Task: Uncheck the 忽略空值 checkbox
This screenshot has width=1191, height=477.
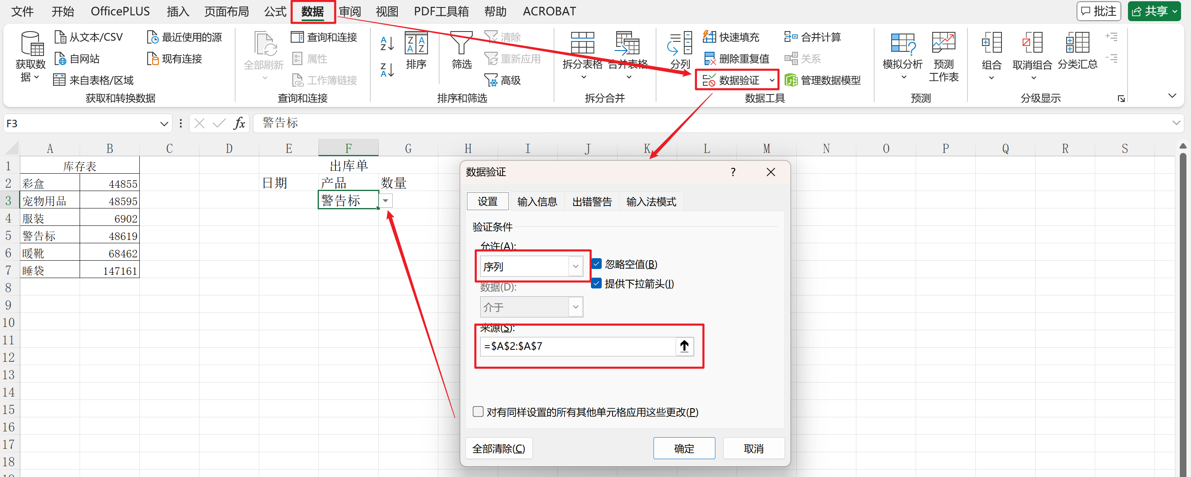Action: [x=596, y=264]
